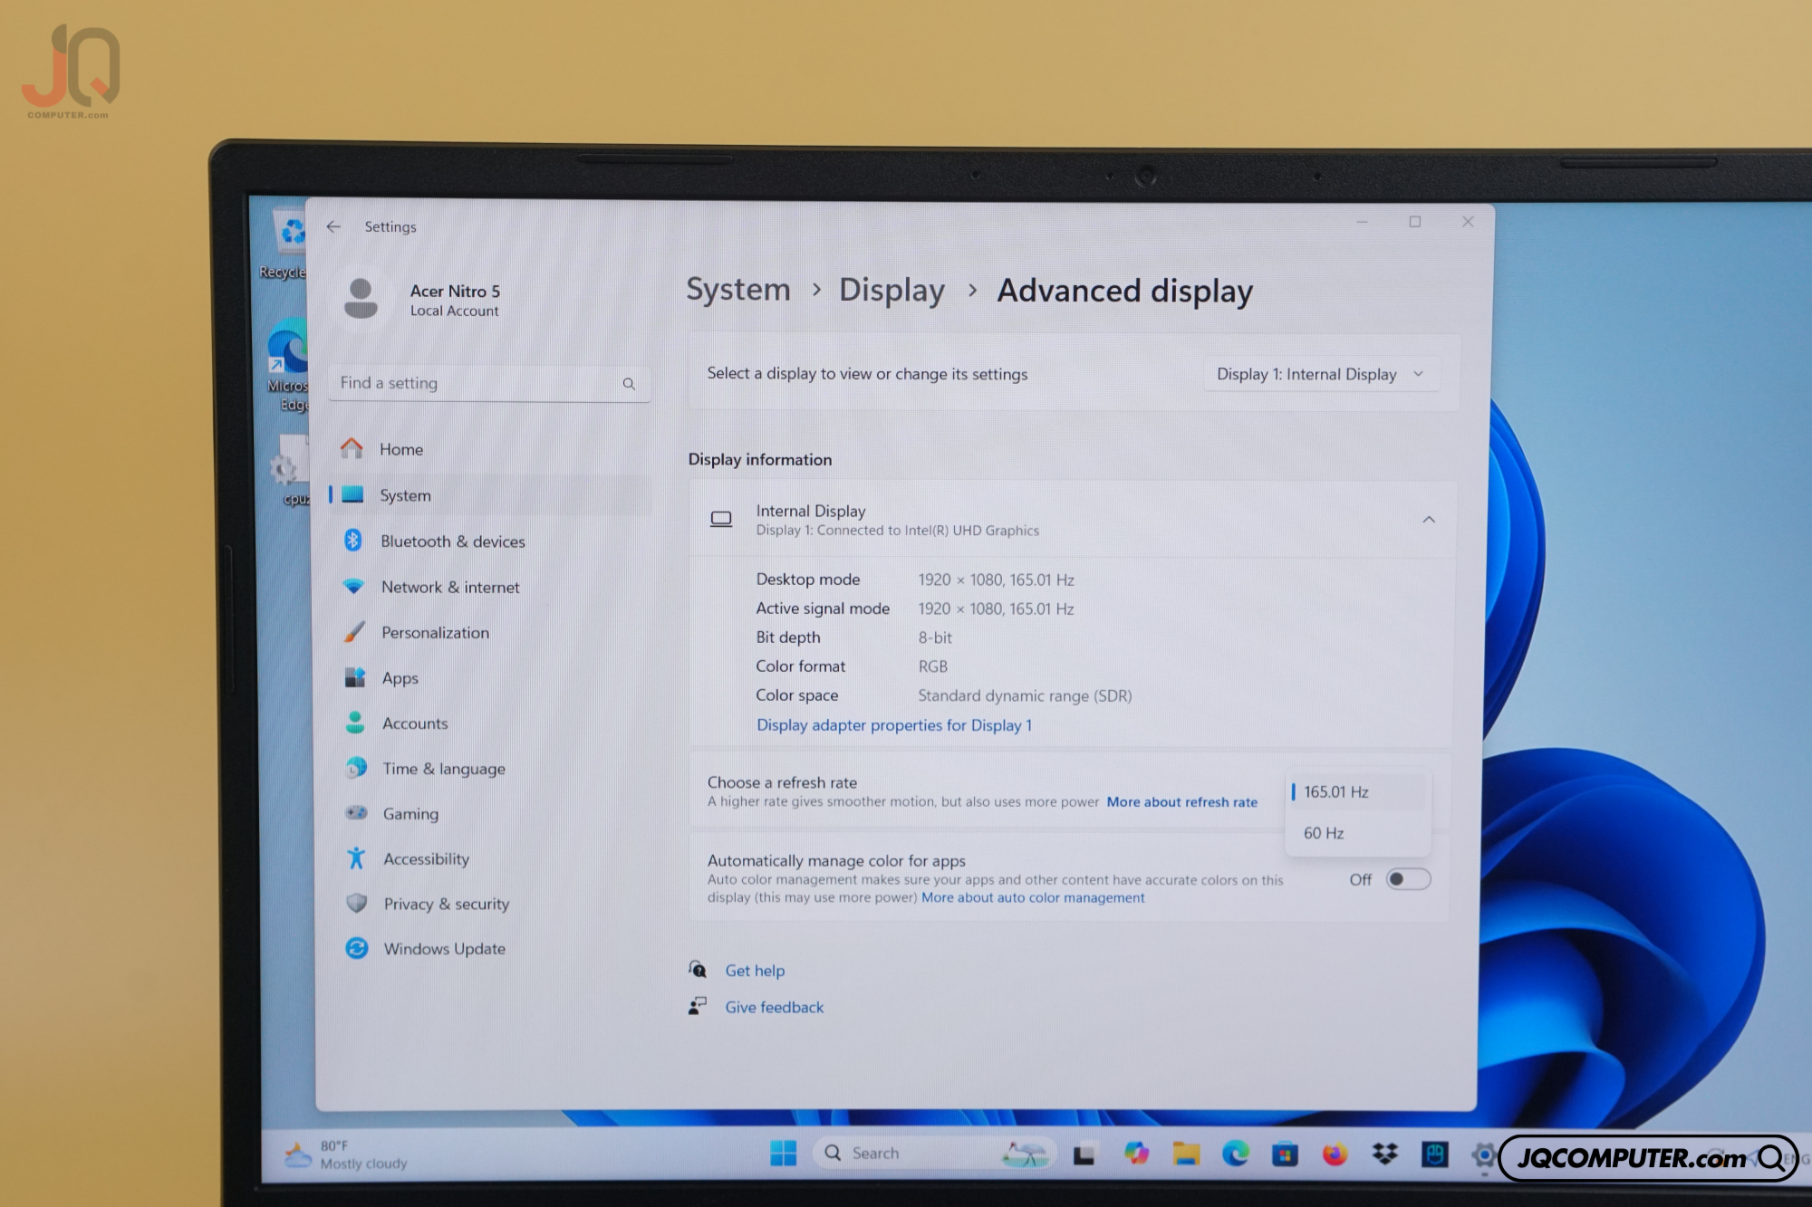Click the Choose a refresh rate label
This screenshot has height=1207, width=1812.
[x=782, y=782]
